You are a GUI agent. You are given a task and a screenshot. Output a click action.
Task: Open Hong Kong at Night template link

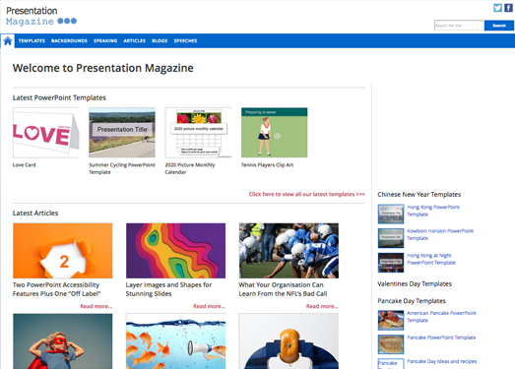pos(431,259)
